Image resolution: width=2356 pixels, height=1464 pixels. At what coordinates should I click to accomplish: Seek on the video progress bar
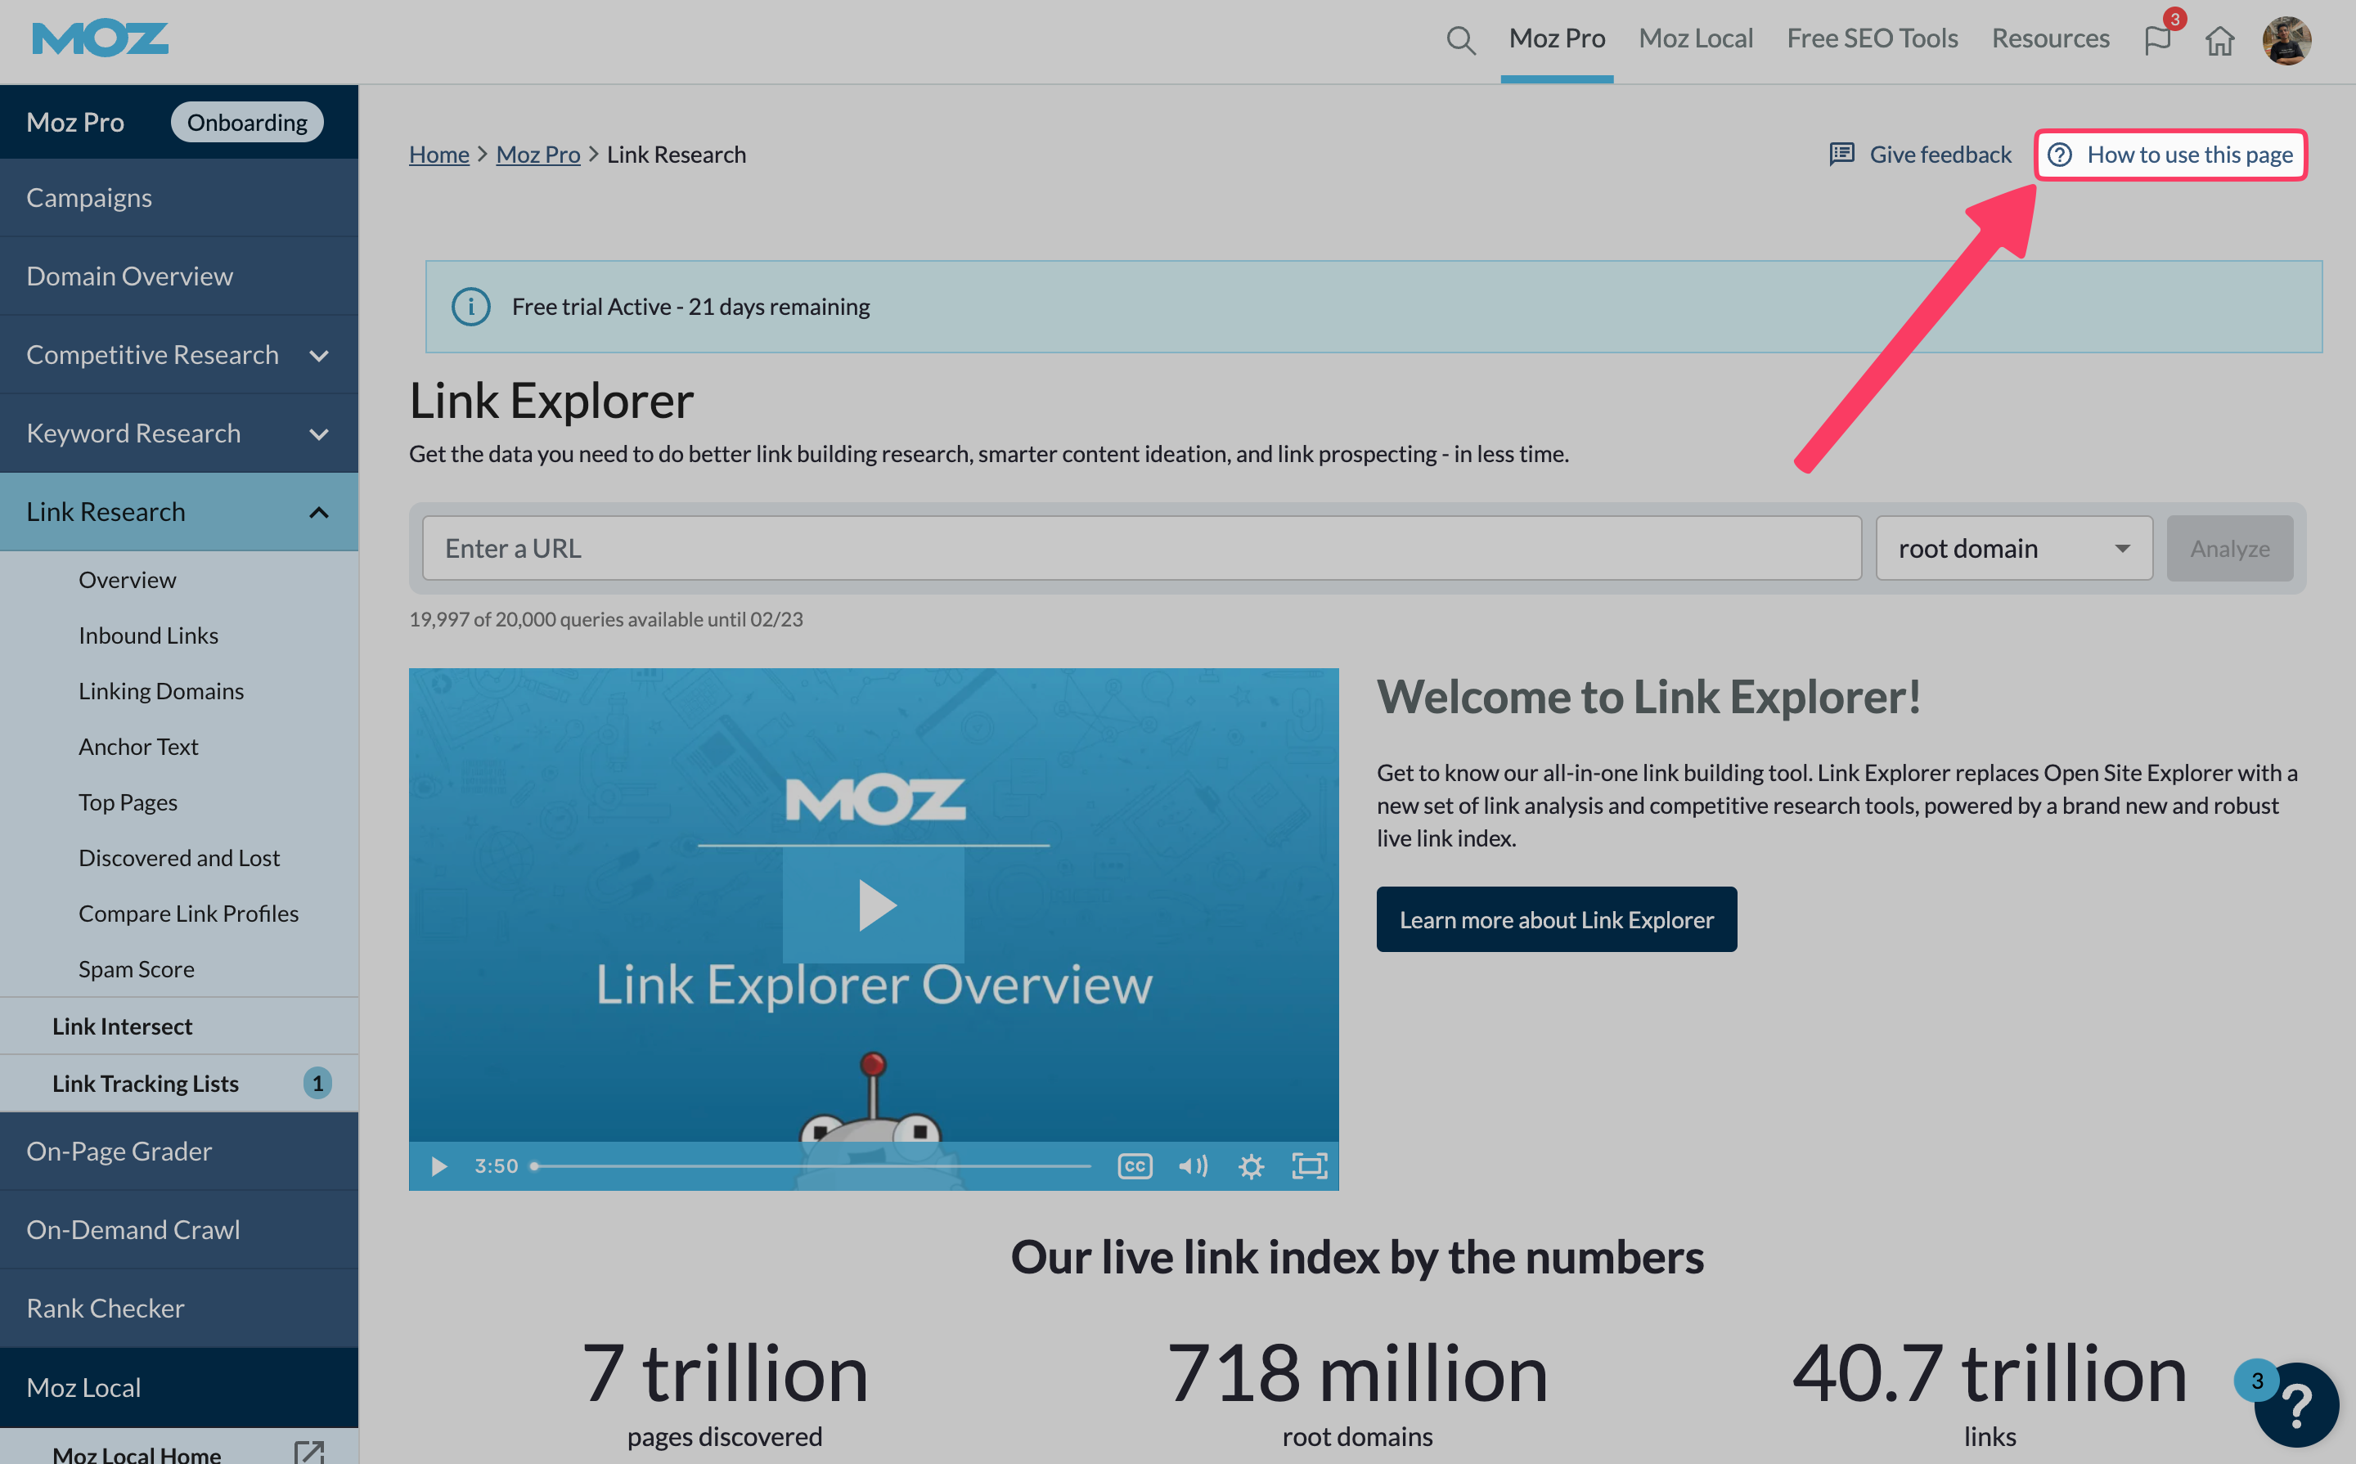(x=812, y=1165)
